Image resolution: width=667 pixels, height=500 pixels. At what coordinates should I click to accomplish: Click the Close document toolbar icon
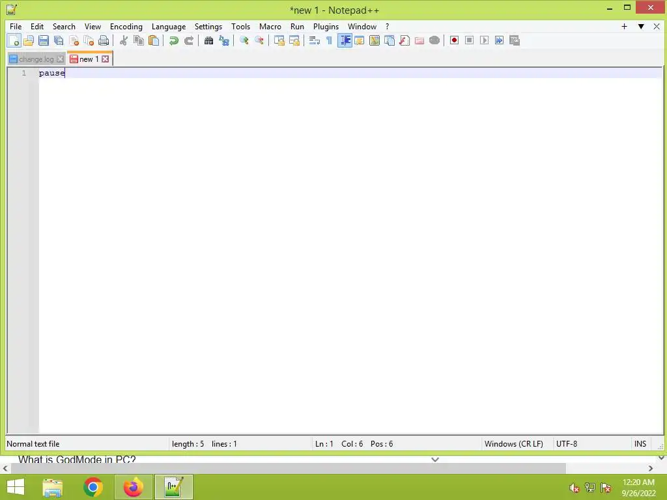[74, 40]
